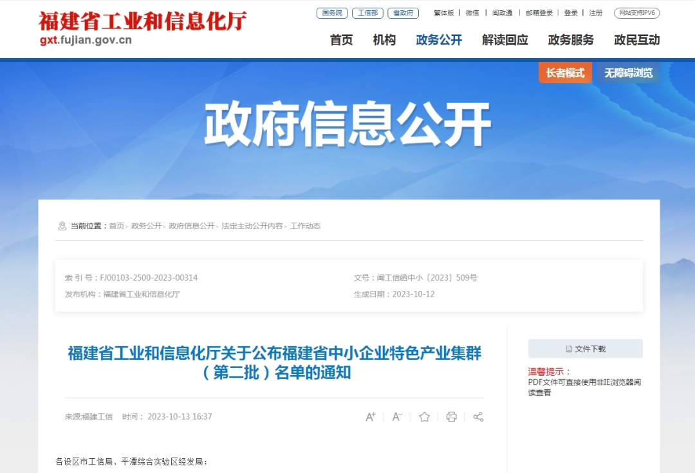
Task: Click the 工信部 link button
Action: (367, 13)
